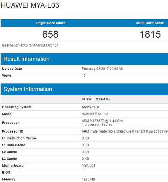Click the Motherboard label
This screenshot has width=168, height=182.
pyautogui.click(x=13, y=166)
